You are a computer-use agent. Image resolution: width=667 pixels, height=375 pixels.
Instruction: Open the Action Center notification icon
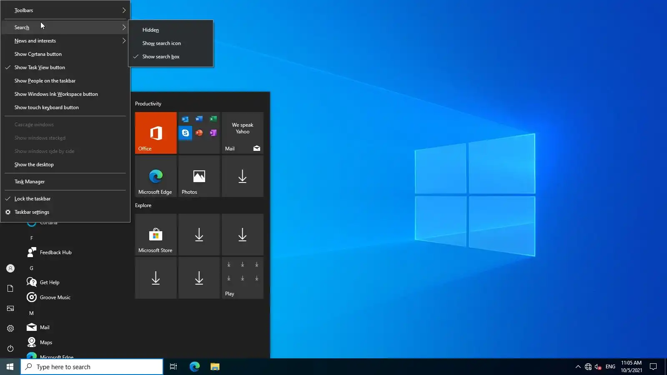pos(653,367)
